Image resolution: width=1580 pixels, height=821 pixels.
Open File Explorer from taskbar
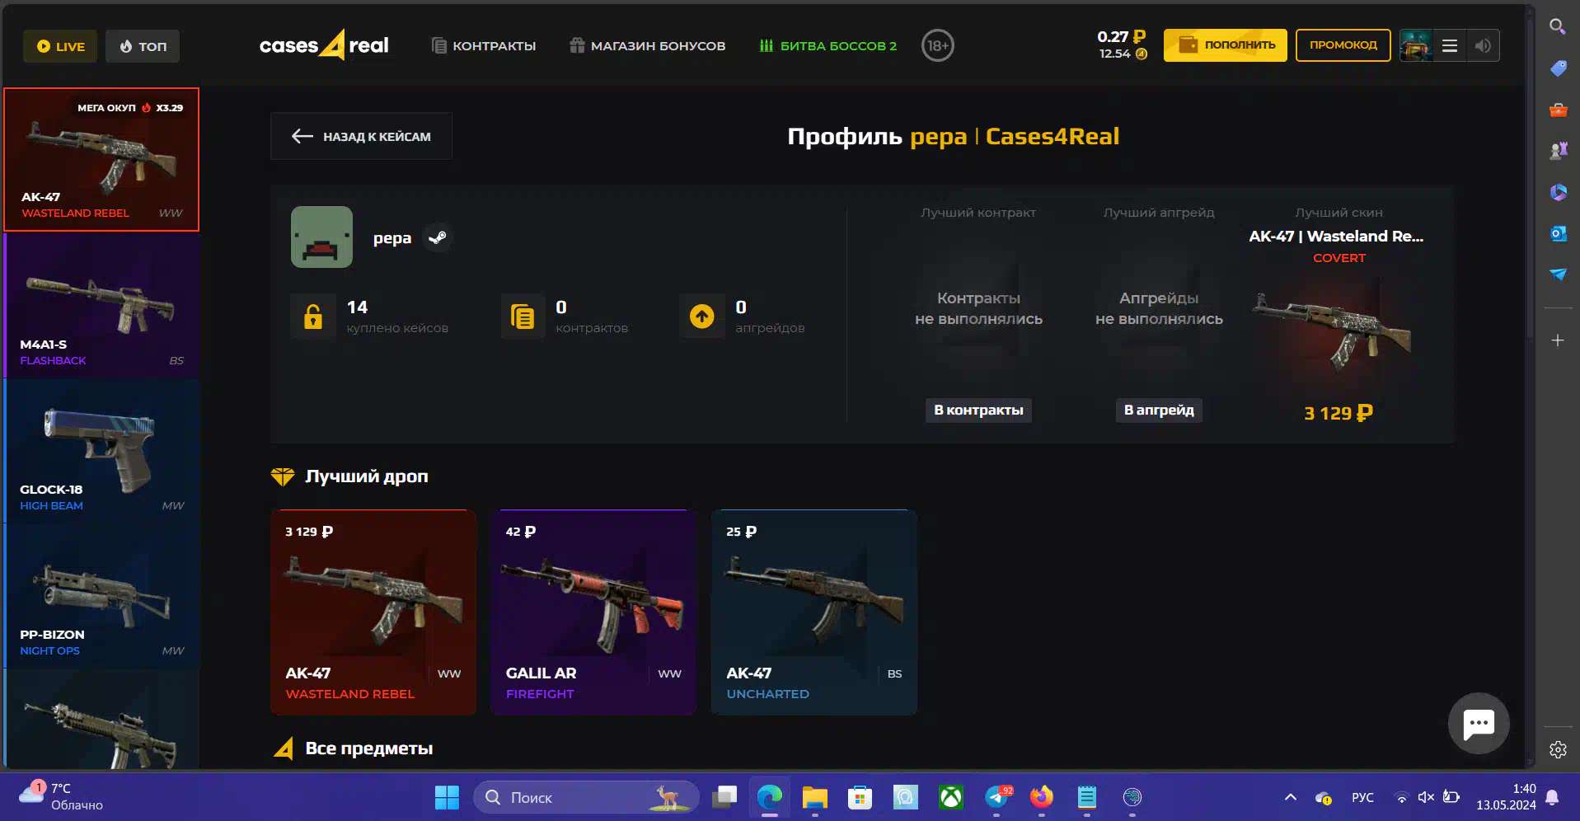(815, 797)
